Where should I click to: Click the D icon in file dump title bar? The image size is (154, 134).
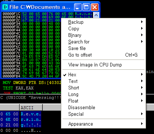pyautogui.click(x=5, y=7)
